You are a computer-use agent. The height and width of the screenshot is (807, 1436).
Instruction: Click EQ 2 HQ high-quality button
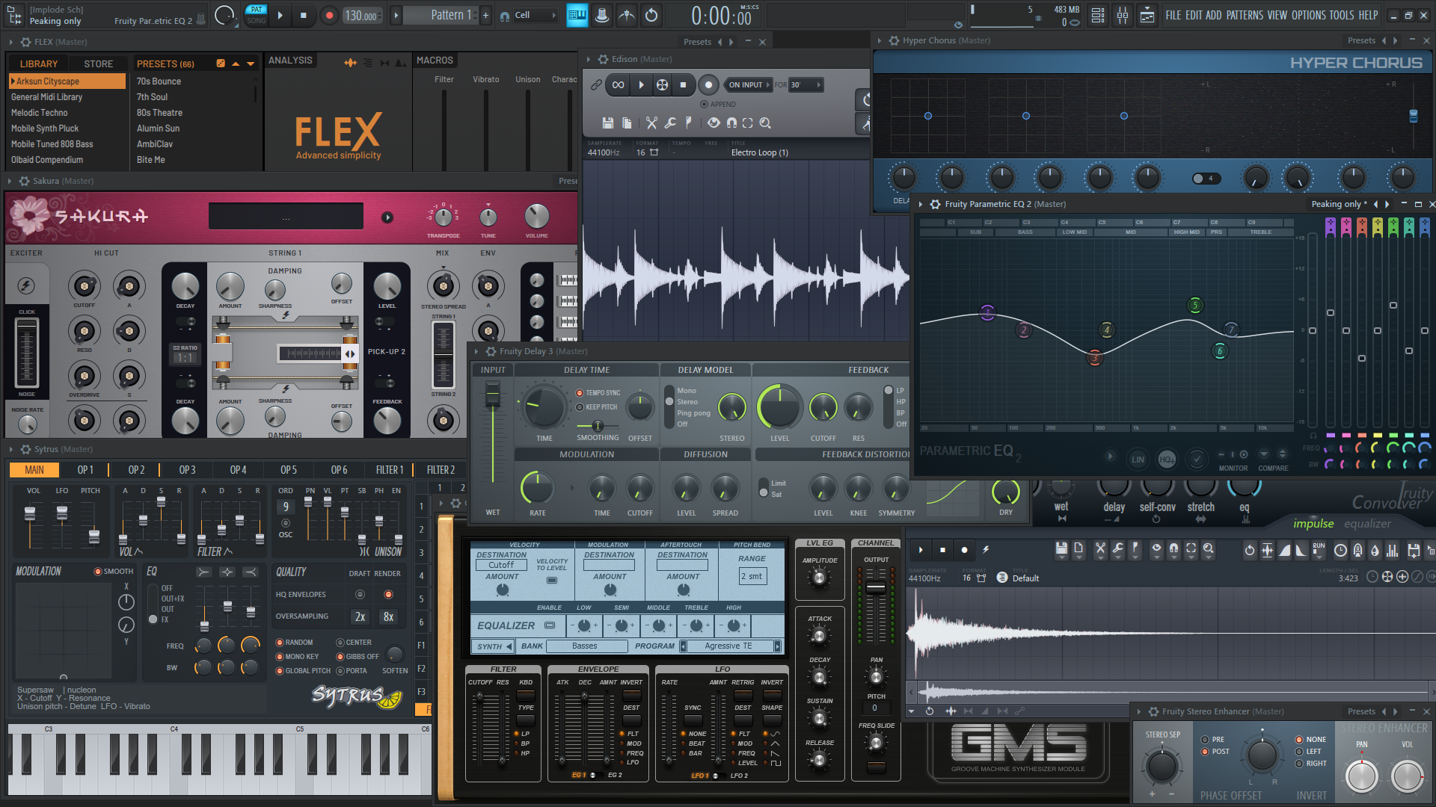[1166, 459]
